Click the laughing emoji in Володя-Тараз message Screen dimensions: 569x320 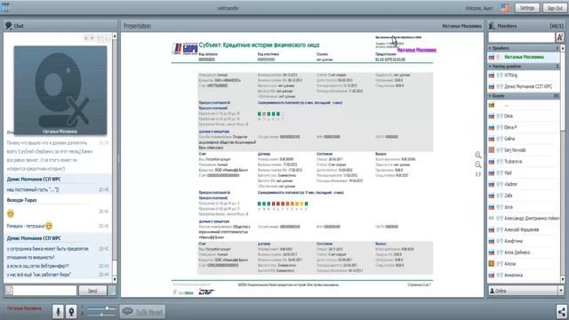tap(11, 213)
